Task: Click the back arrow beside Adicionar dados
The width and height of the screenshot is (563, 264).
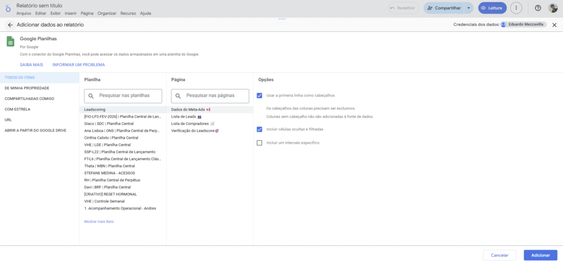Action: click(10, 25)
